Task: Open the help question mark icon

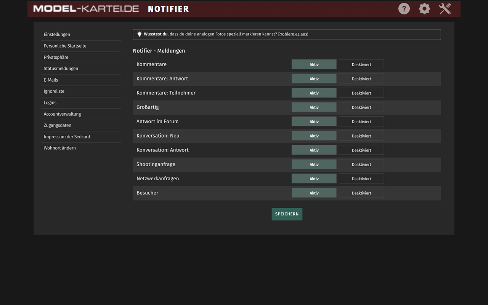Action: click(404, 9)
